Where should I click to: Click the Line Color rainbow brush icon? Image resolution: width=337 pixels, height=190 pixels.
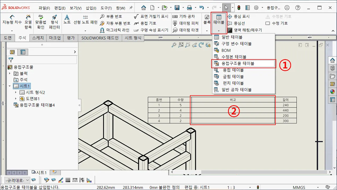tap(61, 180)
